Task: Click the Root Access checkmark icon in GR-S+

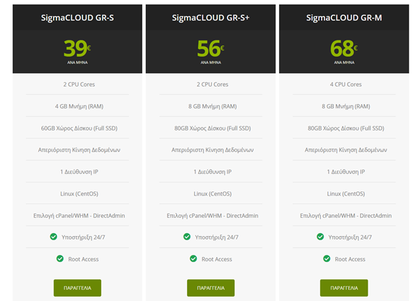Action: pos(193,259)
